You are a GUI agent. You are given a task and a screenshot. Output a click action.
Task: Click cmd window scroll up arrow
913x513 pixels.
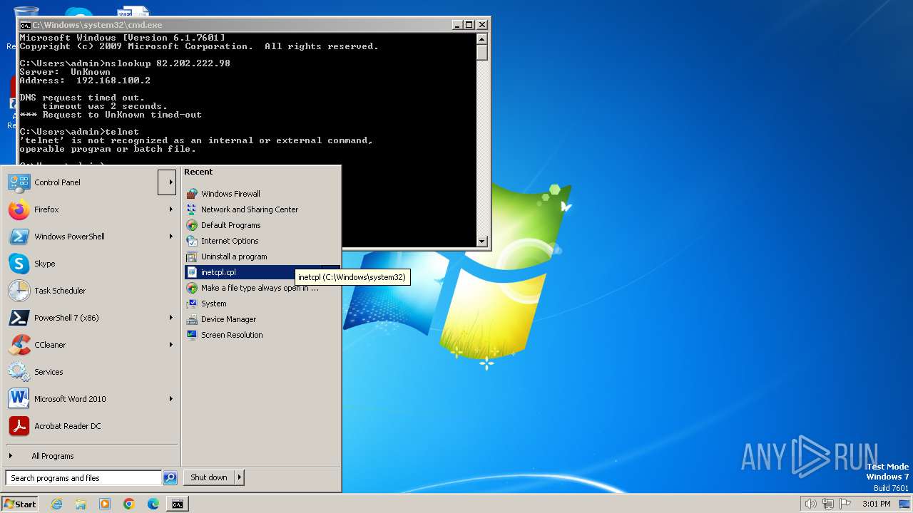pyautogui.click(x=482, y=39)
